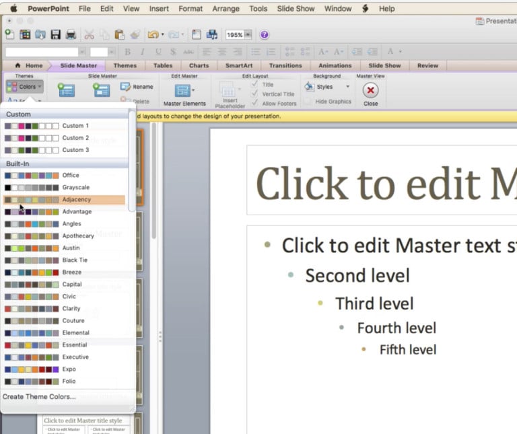
Task: Click the media browser toolbar icon
Action: pyautogui.click(x=211, y=34)
